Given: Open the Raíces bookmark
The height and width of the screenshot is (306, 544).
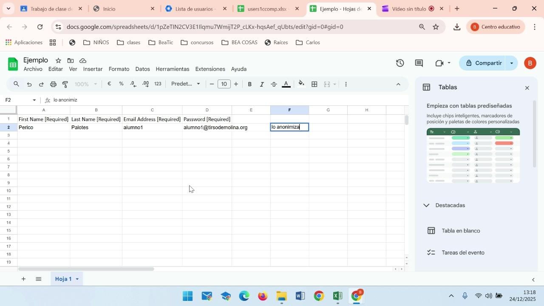Looking at the screenshot, I should pyautogui.click(x=276, y=42).
